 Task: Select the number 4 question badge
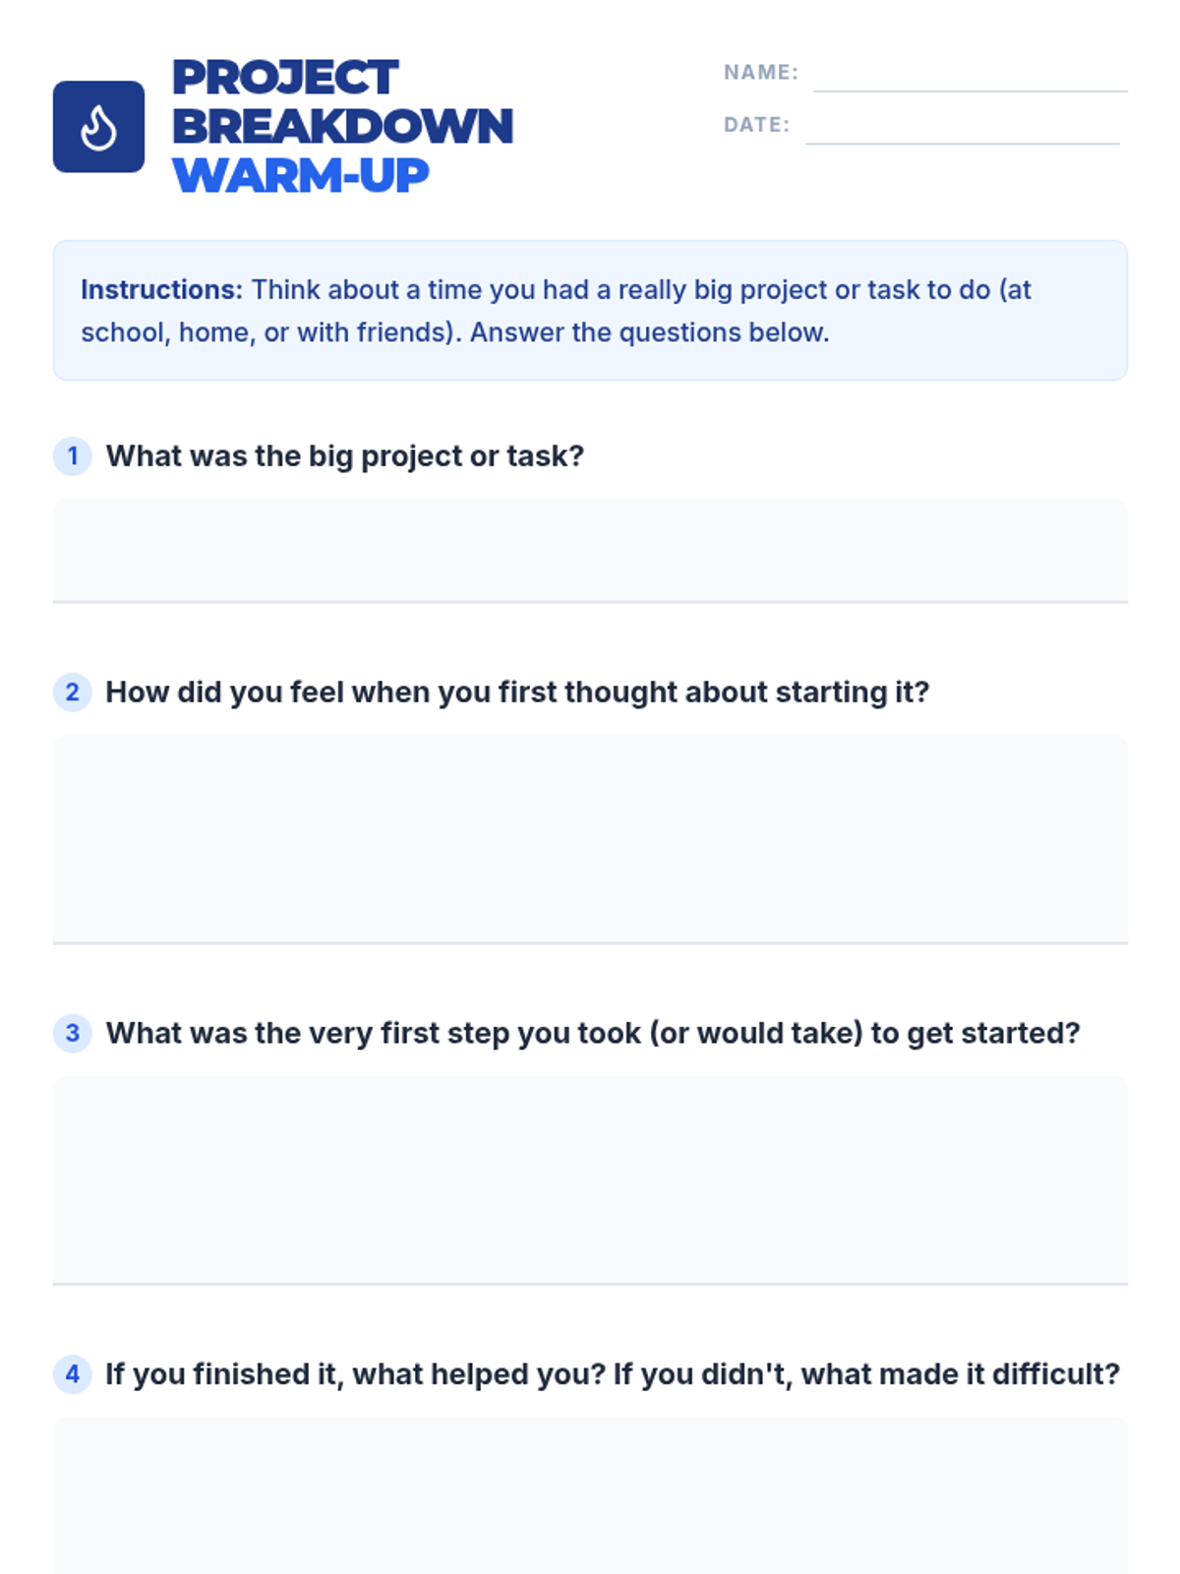point(72,1374)
